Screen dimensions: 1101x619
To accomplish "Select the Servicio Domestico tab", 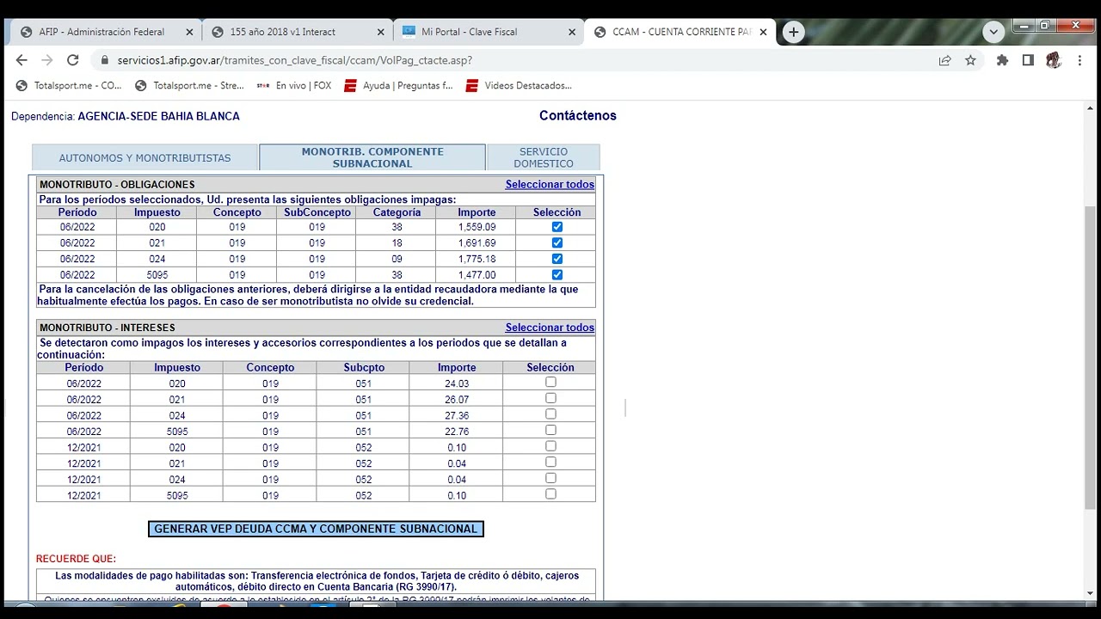I will pyautogui.click(x=544, y=157).
